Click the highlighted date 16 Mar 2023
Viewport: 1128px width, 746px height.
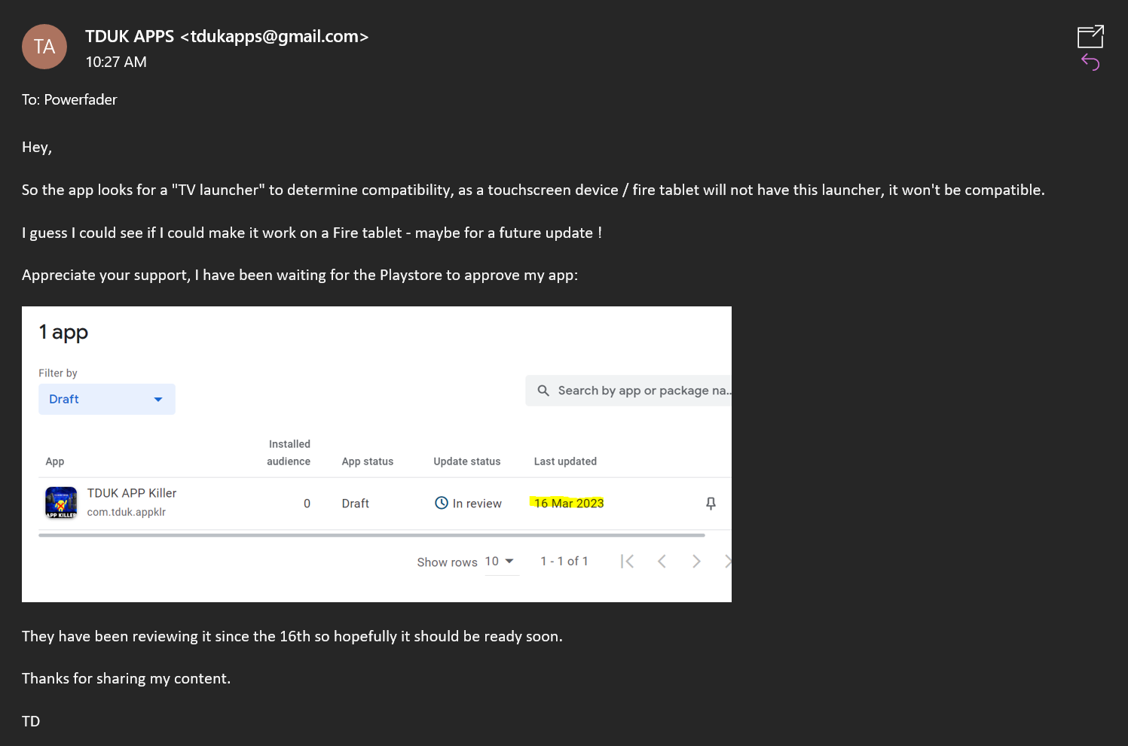[x=569, y=503]
